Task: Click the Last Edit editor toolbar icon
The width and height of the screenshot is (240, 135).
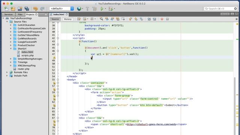Action: [79, 19]
